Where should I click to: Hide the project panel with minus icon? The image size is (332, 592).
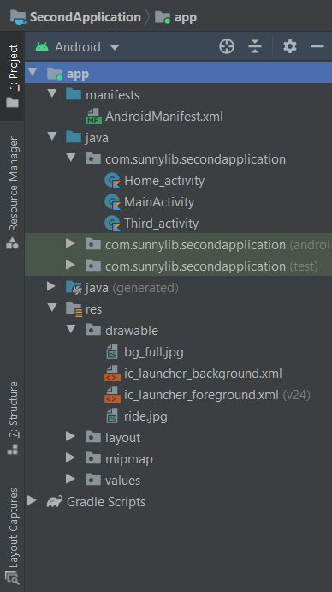(317, 47)
